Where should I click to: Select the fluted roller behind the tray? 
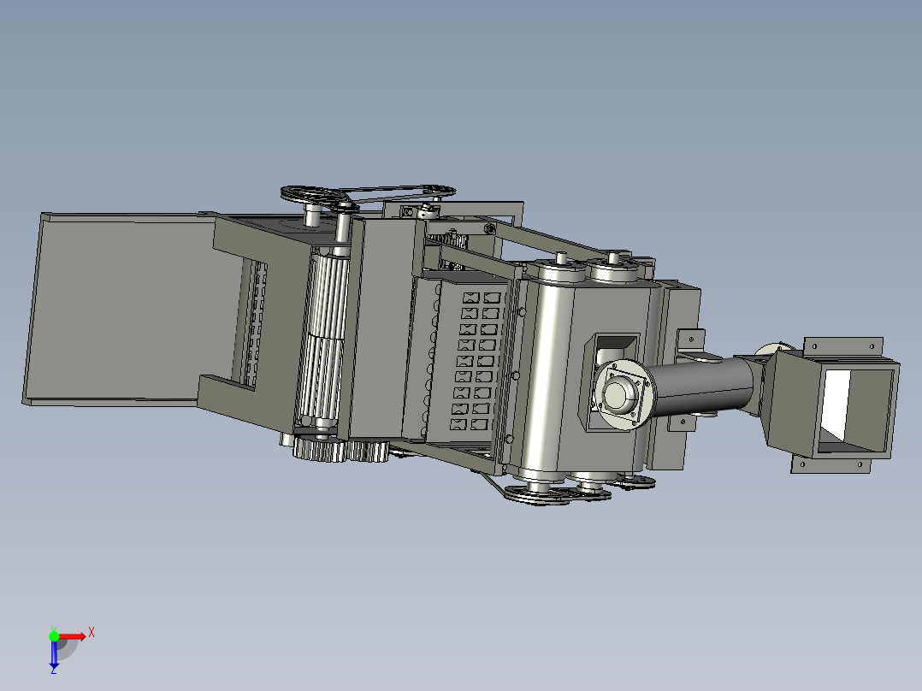(323, 338)
